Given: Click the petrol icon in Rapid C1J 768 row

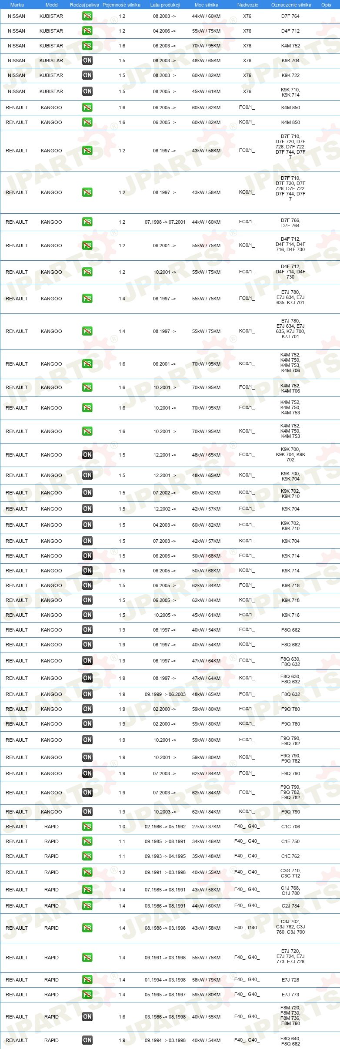Looking at the screenshot, I should point(87,890).
